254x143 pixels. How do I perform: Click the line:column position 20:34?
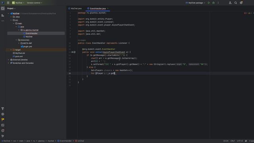coord(226,141)
